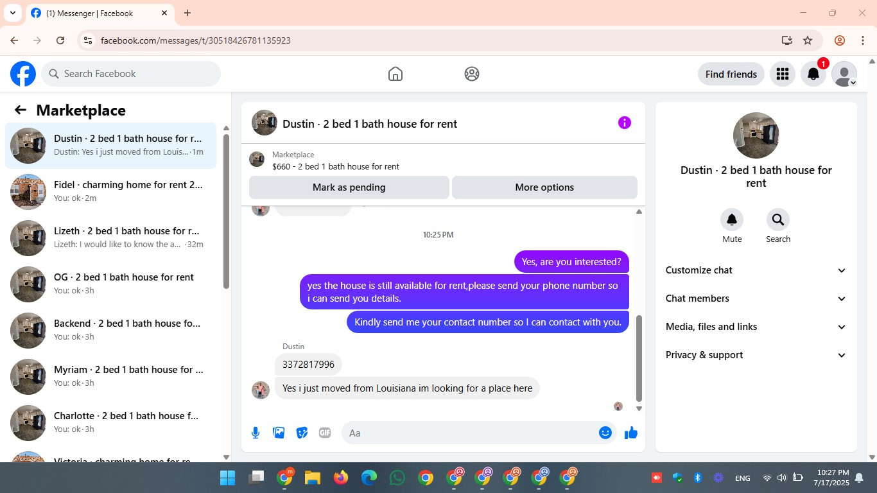Click the $660 listing thumbnail in Marketplace banner
Viewport: 877px width, 493px height.
point(257,159)
